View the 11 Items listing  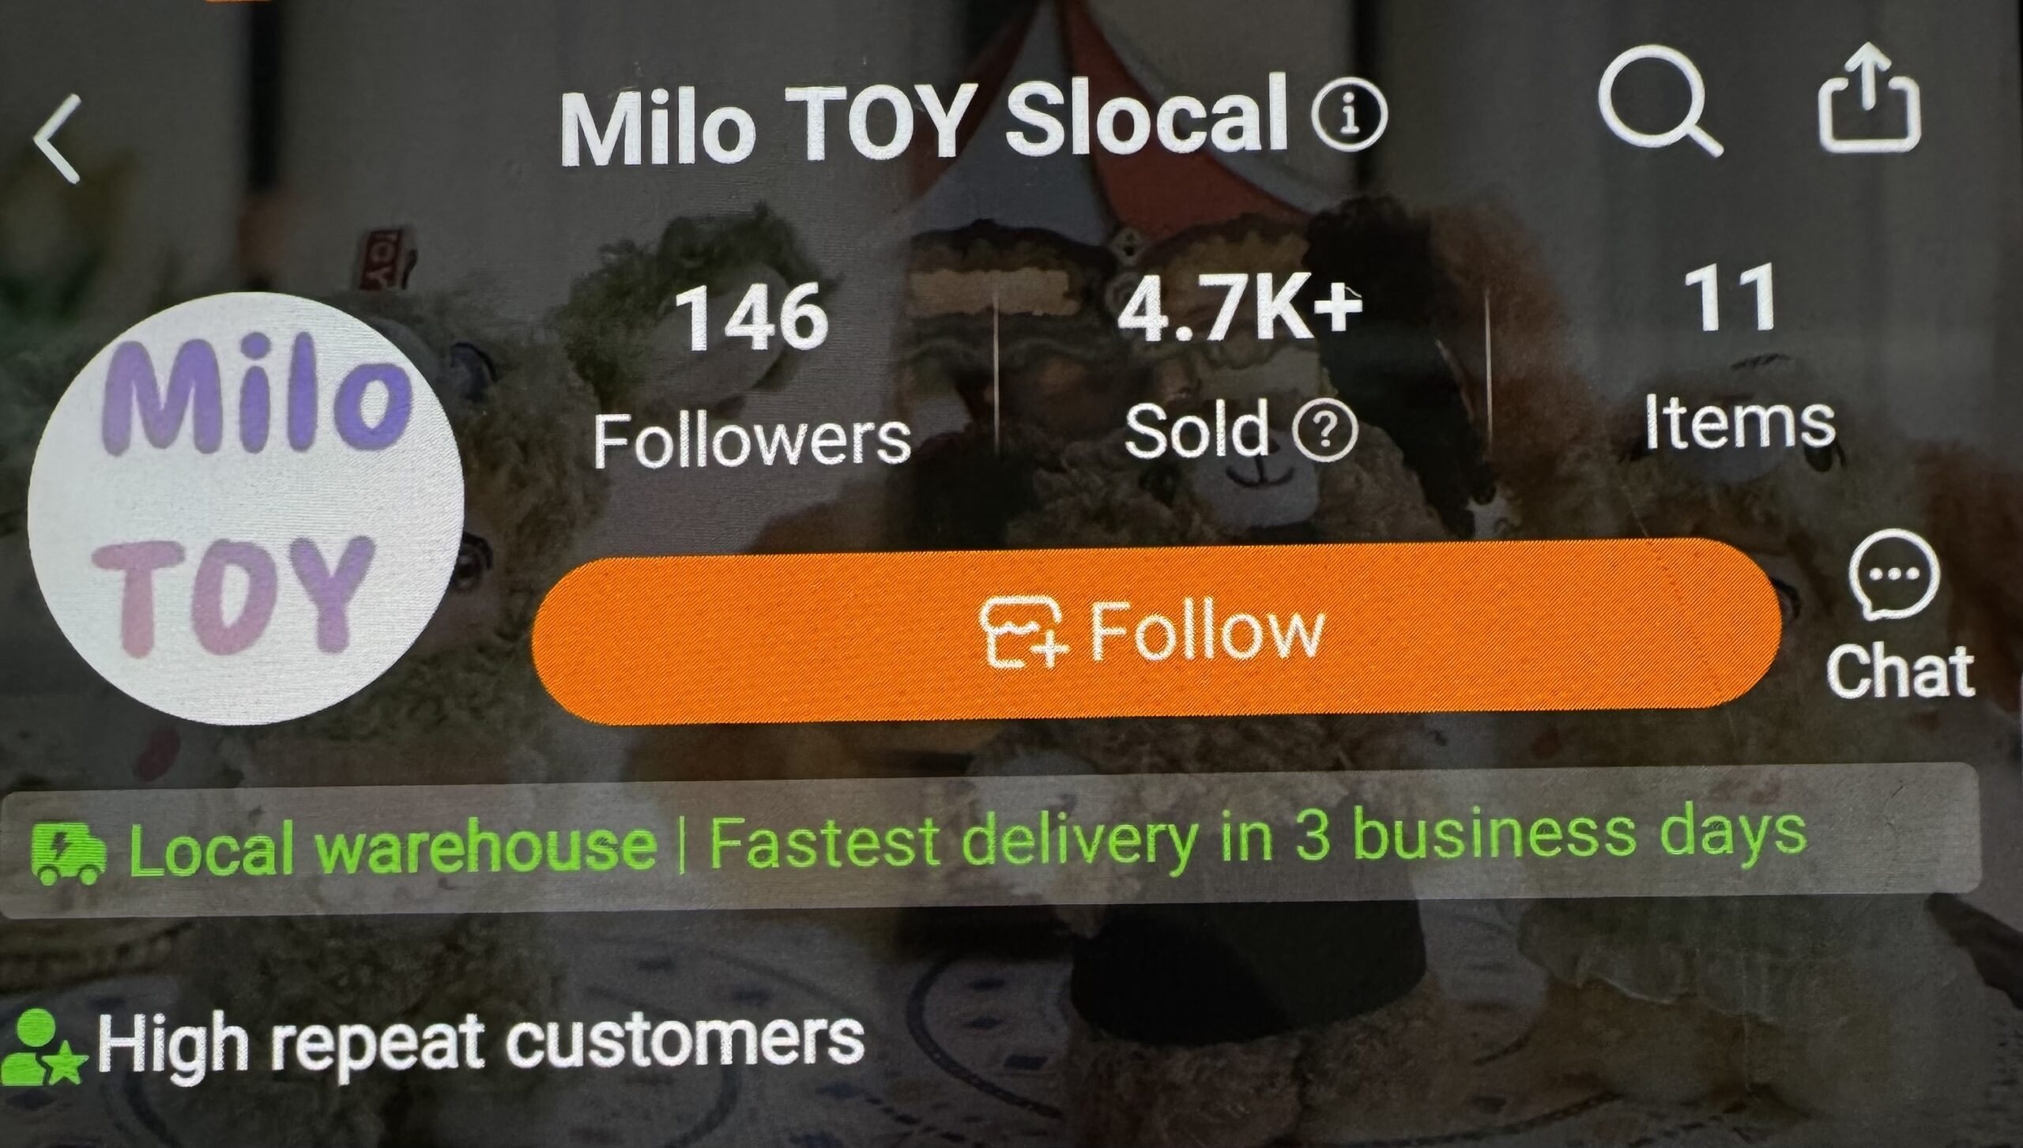pos(1739,359)
